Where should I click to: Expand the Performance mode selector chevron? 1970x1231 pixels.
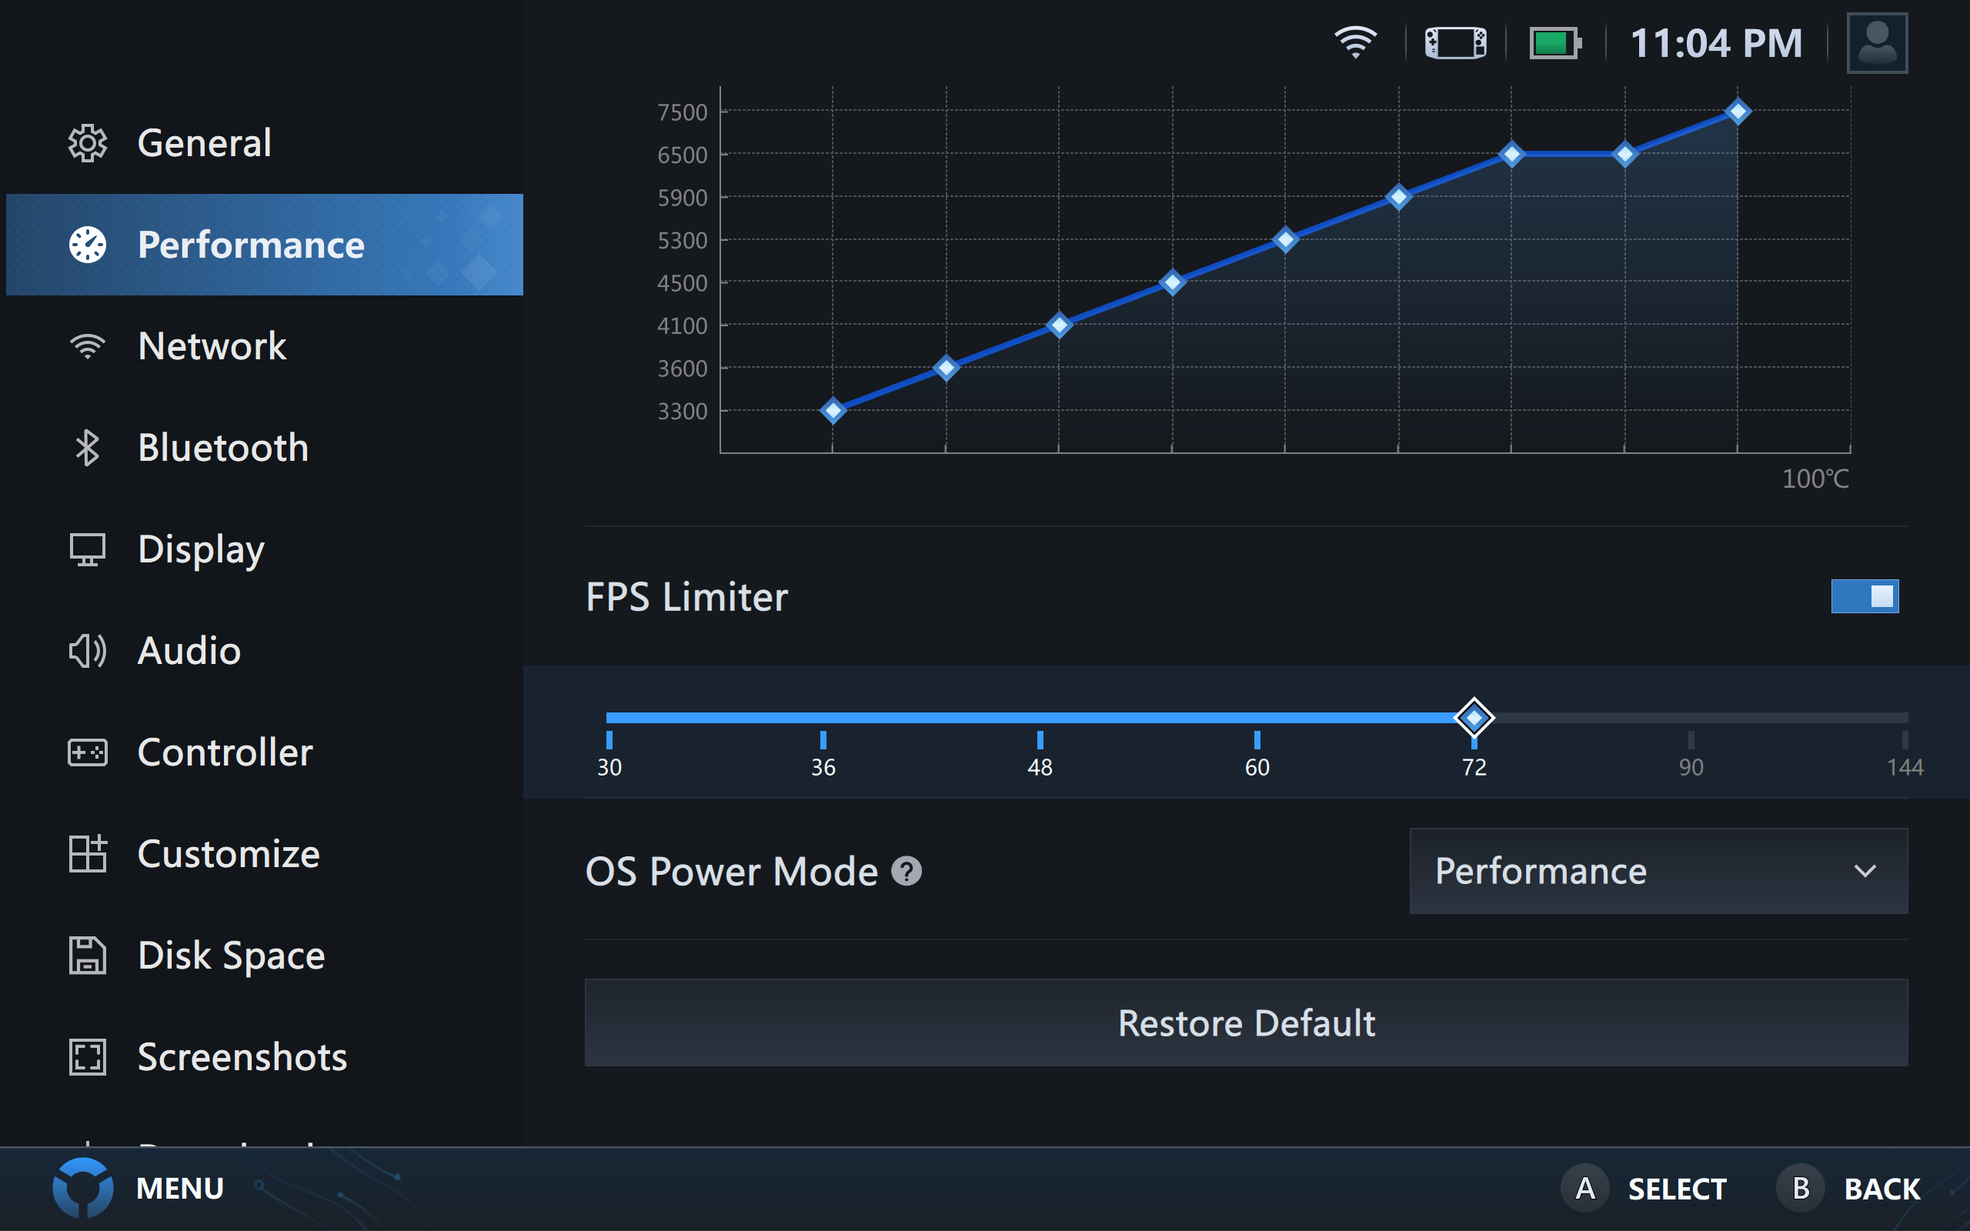pyautogui.click(x=1867, y=872)
